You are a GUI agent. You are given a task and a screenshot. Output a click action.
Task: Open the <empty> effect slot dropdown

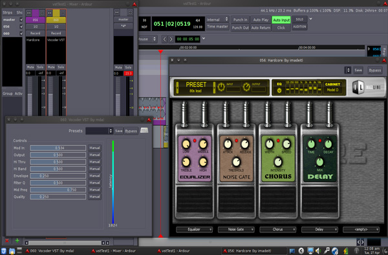[x=361, y=230]
